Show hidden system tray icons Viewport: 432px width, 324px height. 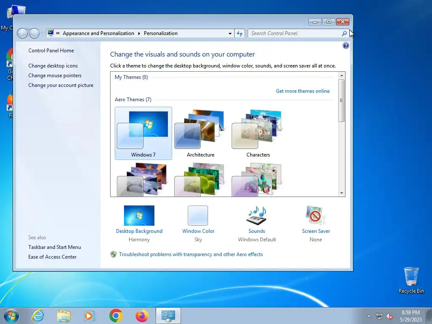(369, 316)
